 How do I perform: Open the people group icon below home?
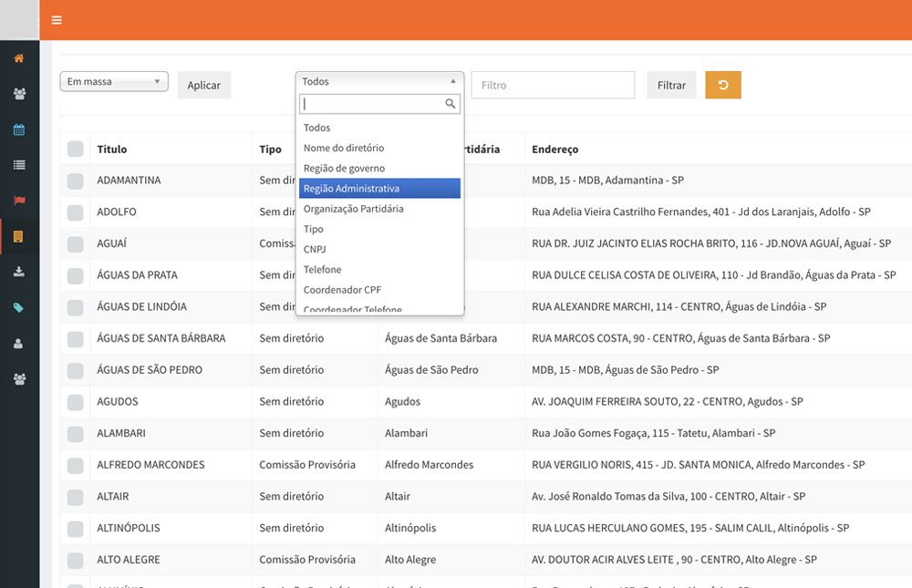tap(19, 94)
